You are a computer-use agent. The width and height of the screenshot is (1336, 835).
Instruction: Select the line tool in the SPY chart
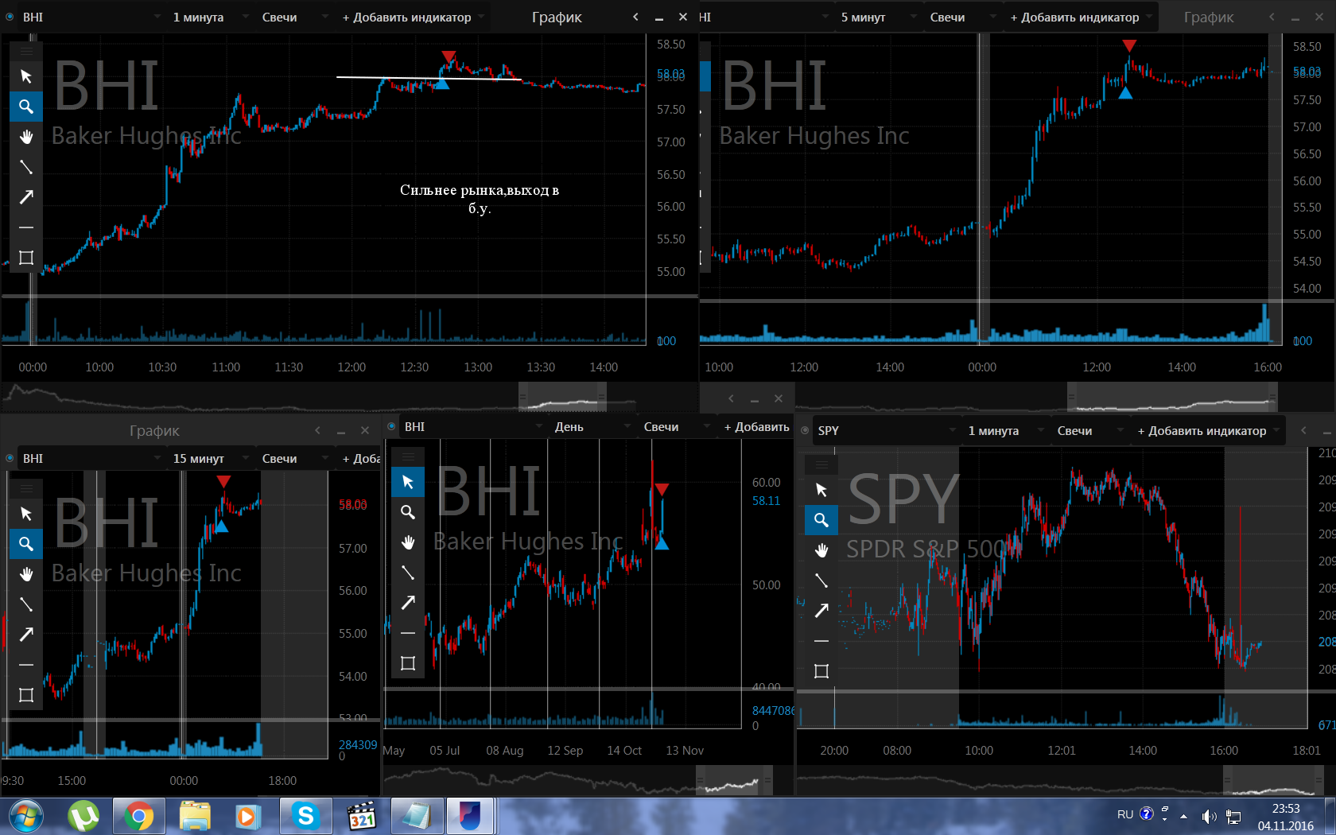tap(821, 581)
